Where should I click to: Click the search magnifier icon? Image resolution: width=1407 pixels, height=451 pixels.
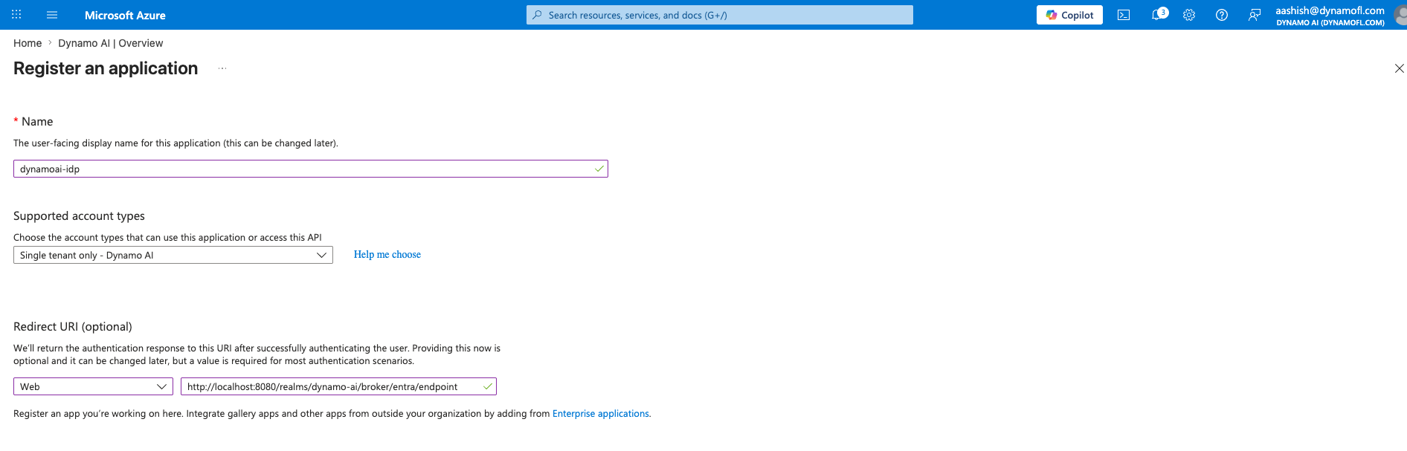[537, 15]
